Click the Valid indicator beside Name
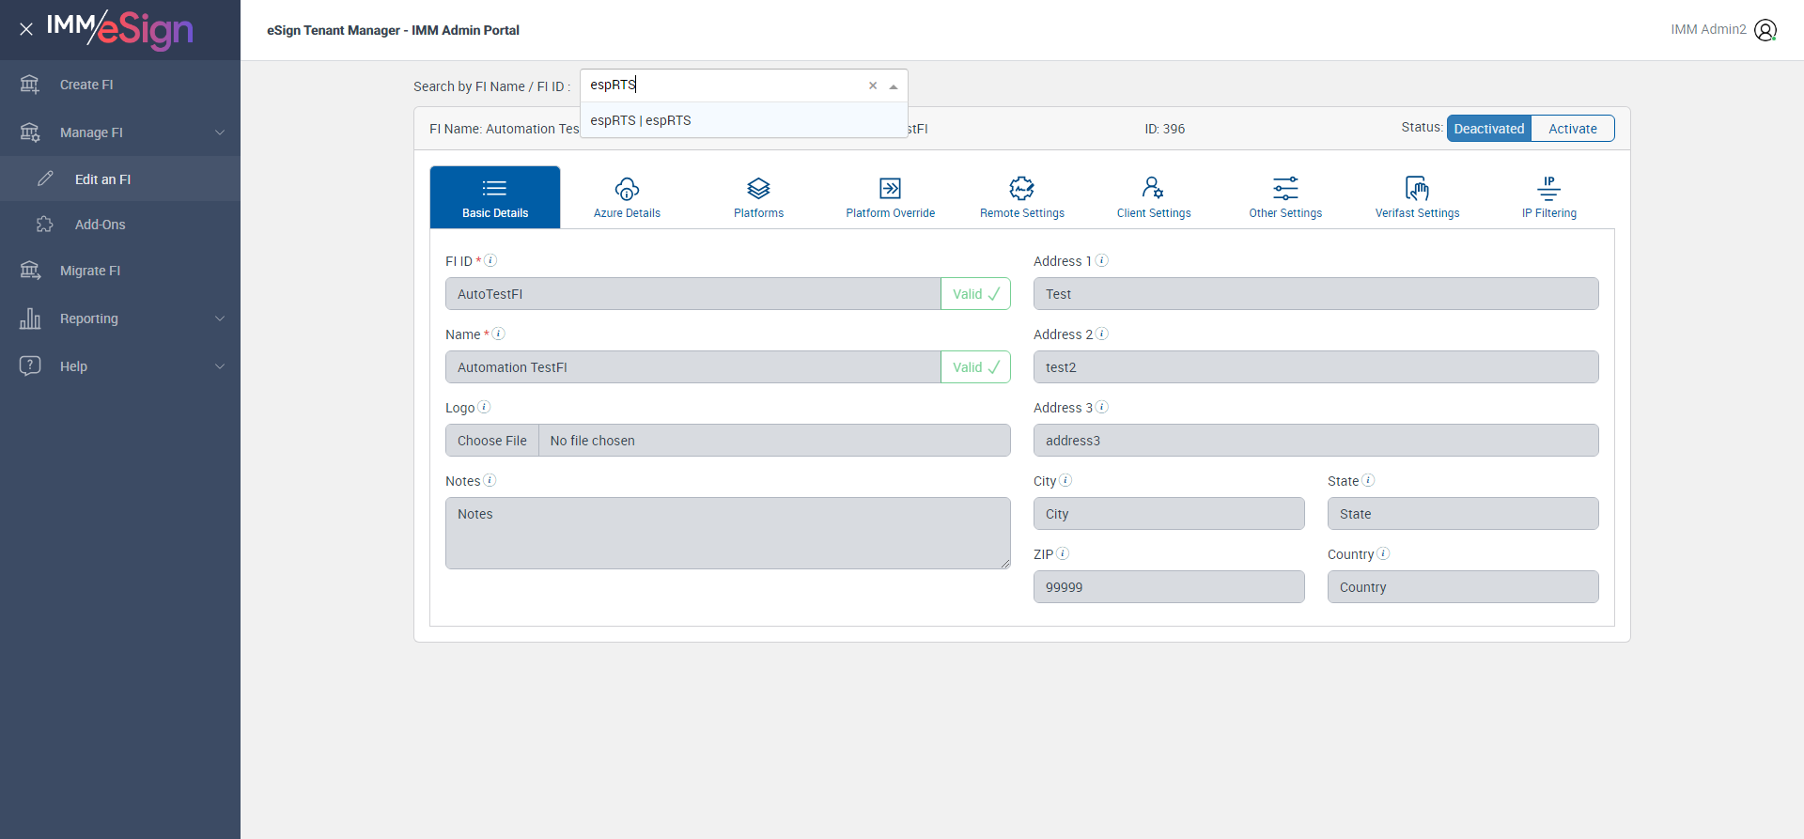The width and height of the screenshot is (1804, 839). click(976, 367)
